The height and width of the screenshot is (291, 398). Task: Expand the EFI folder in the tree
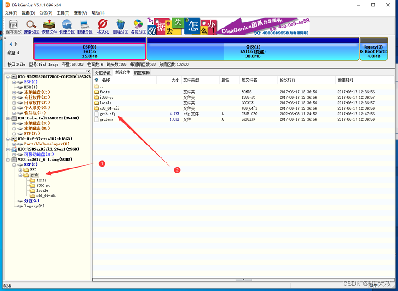(20, 170)
